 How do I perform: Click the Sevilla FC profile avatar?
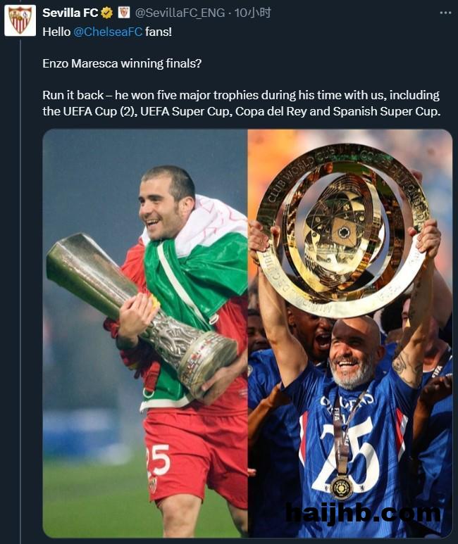click(x=20, y=20)
